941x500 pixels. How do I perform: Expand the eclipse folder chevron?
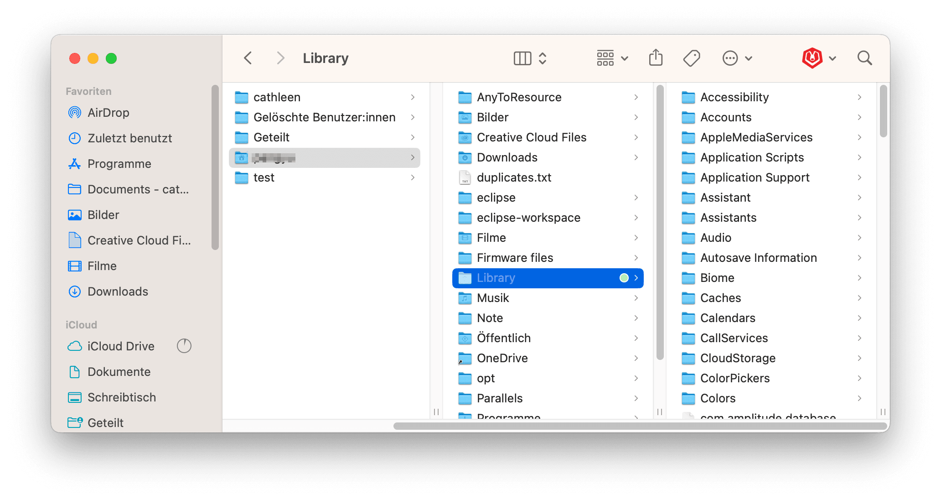click(x=636, y=198)
